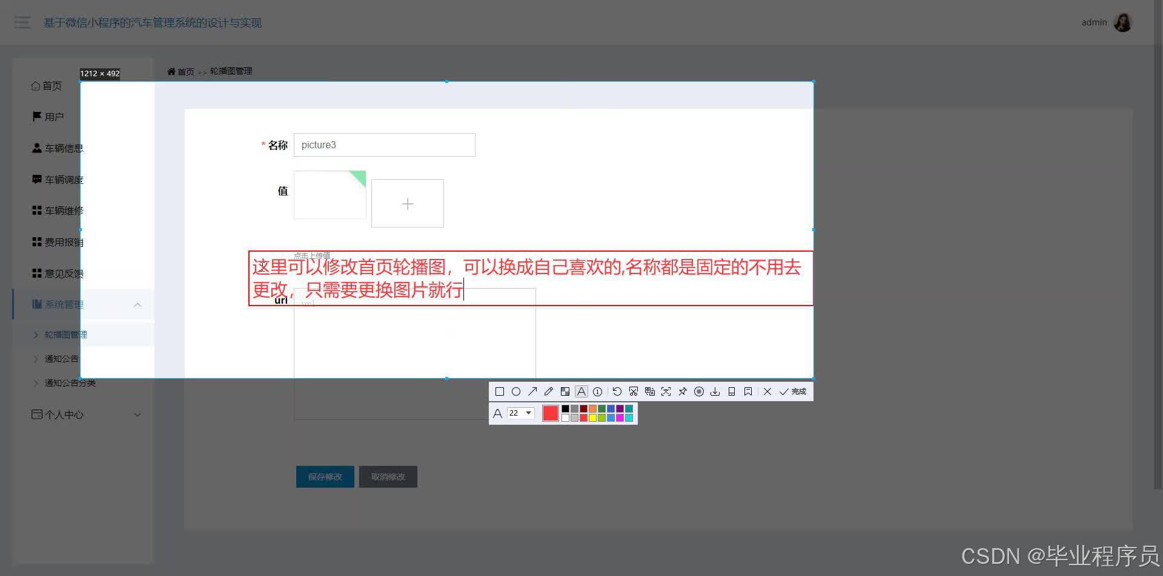
Task: Open the font size 22 dropdown
Action: coord(521,413)
